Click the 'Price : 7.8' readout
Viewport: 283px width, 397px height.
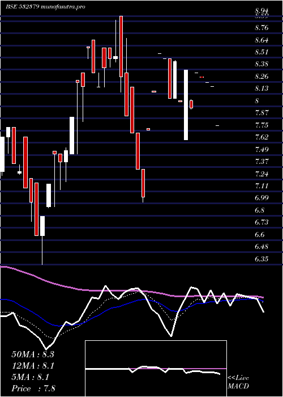[33, 388]
